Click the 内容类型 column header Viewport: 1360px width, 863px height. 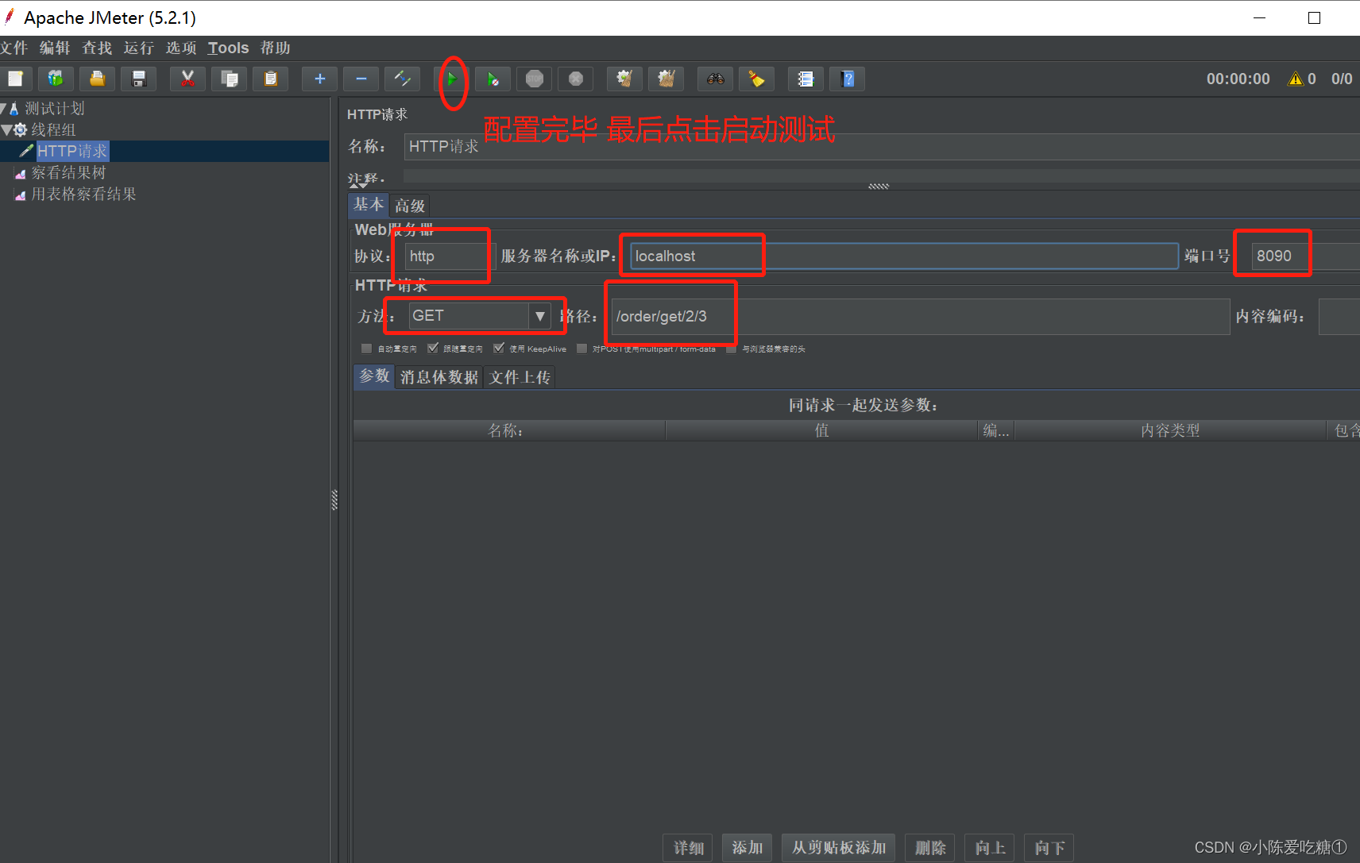tap(1170, 430)
